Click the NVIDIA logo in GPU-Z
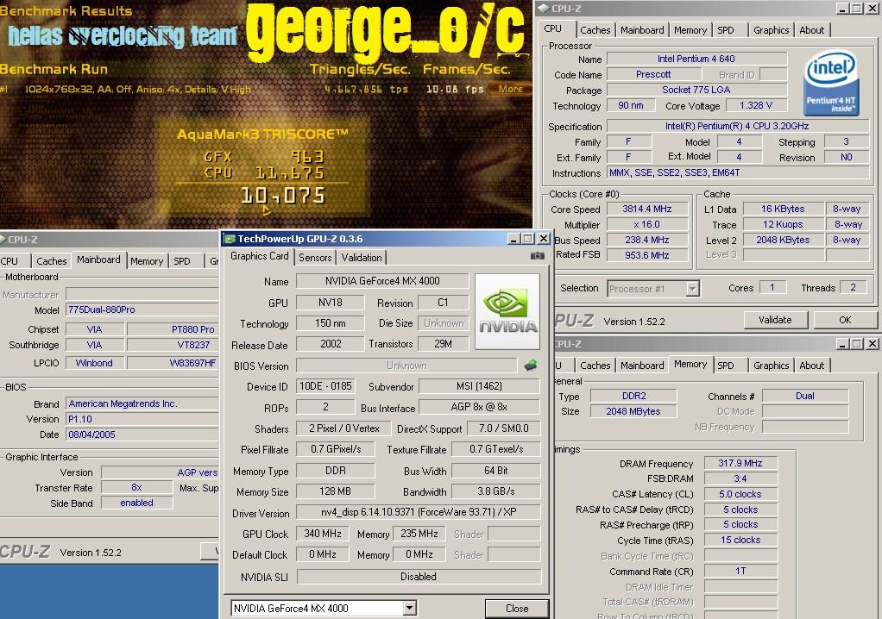The height and width of the screenshot is (619, 882). click(x=507, y=312)
